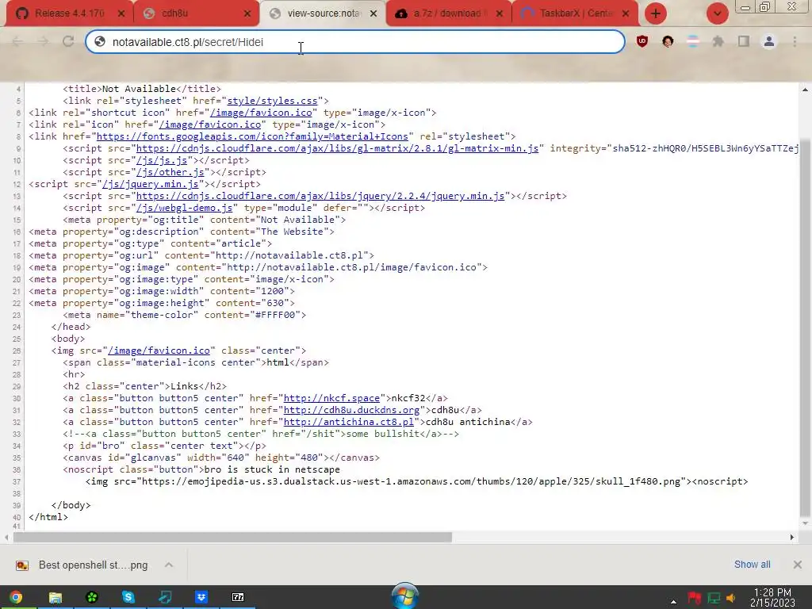This screenshot has height=609, width=812.
Task: Close the a.7z download tab
Action: [500, 13]
